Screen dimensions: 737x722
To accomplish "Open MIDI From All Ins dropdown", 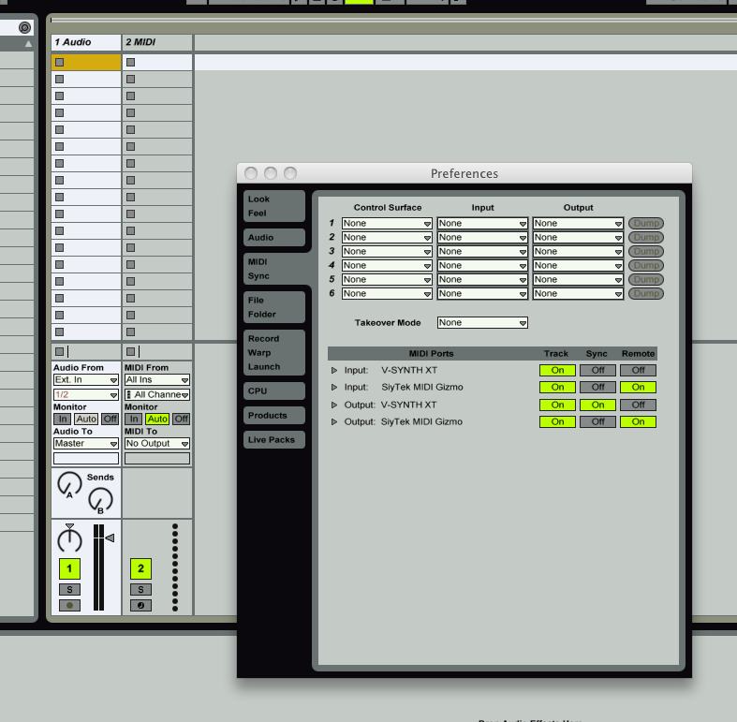I will (157, 380).
